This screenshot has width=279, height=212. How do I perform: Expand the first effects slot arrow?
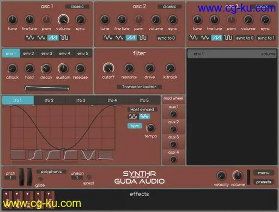click(x=6, y=194)
